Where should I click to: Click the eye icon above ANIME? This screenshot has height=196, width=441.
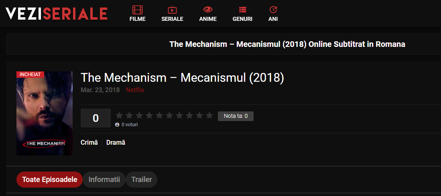coord(208,10)
